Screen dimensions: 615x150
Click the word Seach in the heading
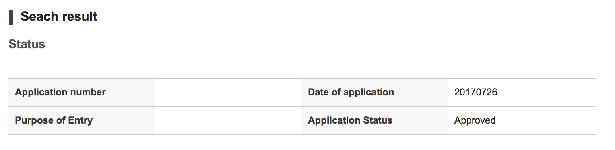pos(39,17)
